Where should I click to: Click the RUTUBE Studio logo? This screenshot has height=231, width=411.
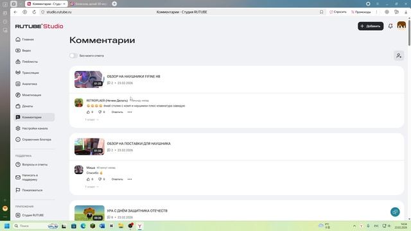(x=39, y=26)
